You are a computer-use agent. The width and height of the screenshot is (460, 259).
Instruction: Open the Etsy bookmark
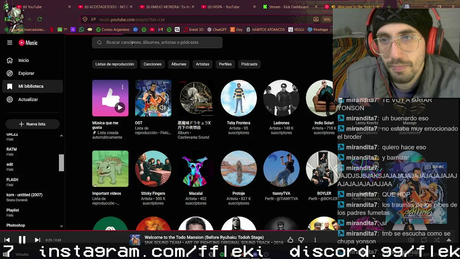(236, 29)
